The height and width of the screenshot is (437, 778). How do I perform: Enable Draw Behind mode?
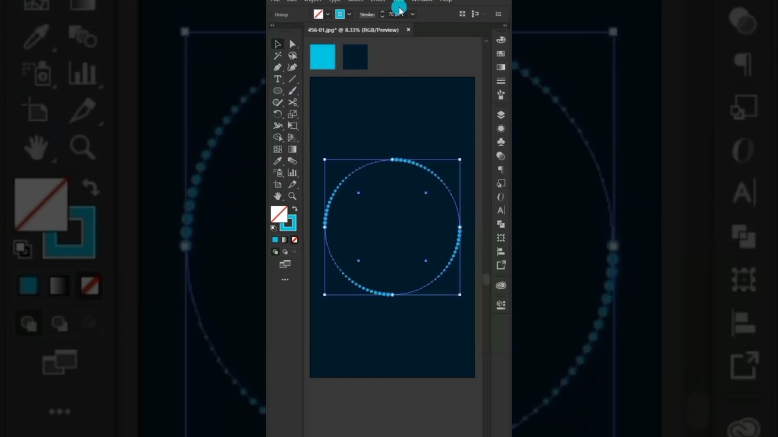285,251
